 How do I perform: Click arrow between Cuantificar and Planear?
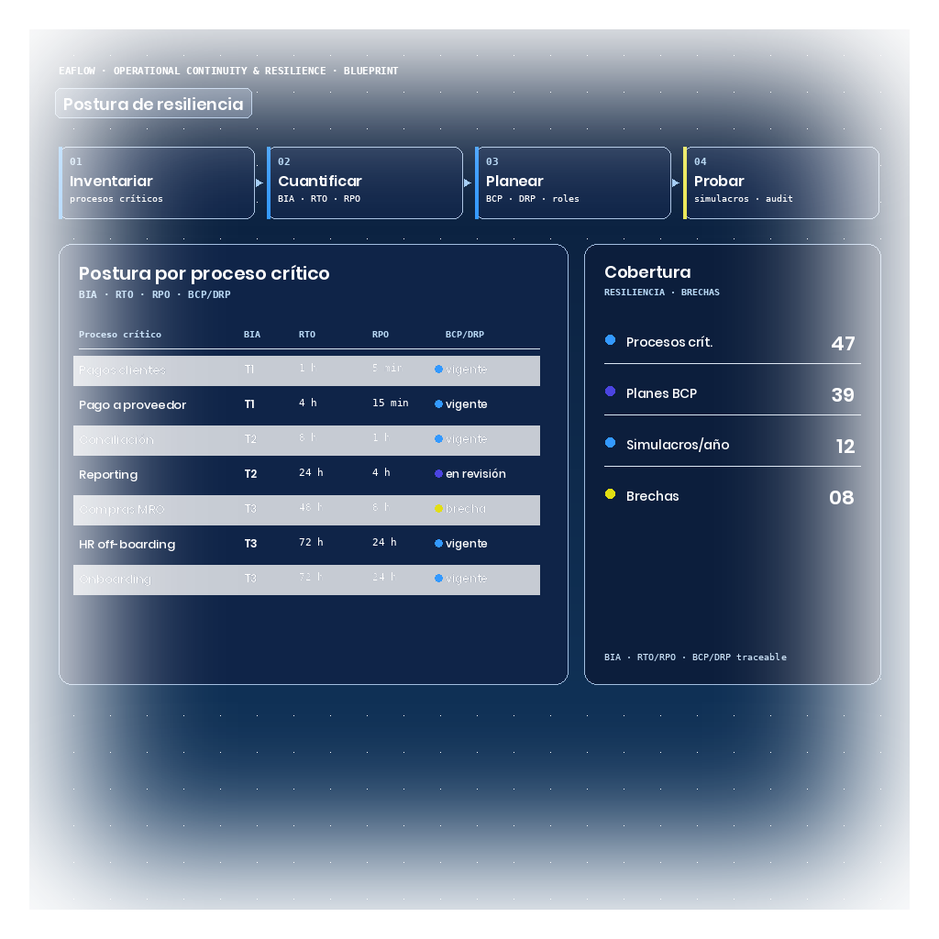(468, 182)
